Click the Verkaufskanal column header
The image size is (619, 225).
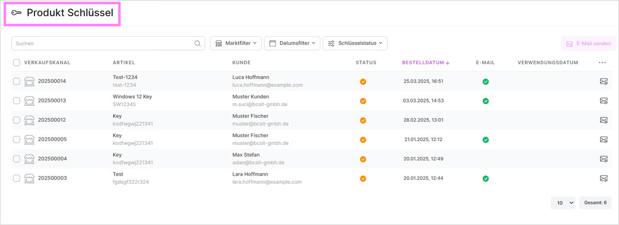[x=47, y=62]
